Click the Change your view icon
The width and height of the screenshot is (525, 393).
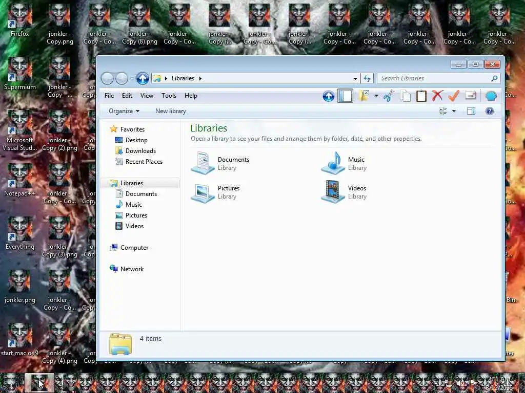point(443,111)
